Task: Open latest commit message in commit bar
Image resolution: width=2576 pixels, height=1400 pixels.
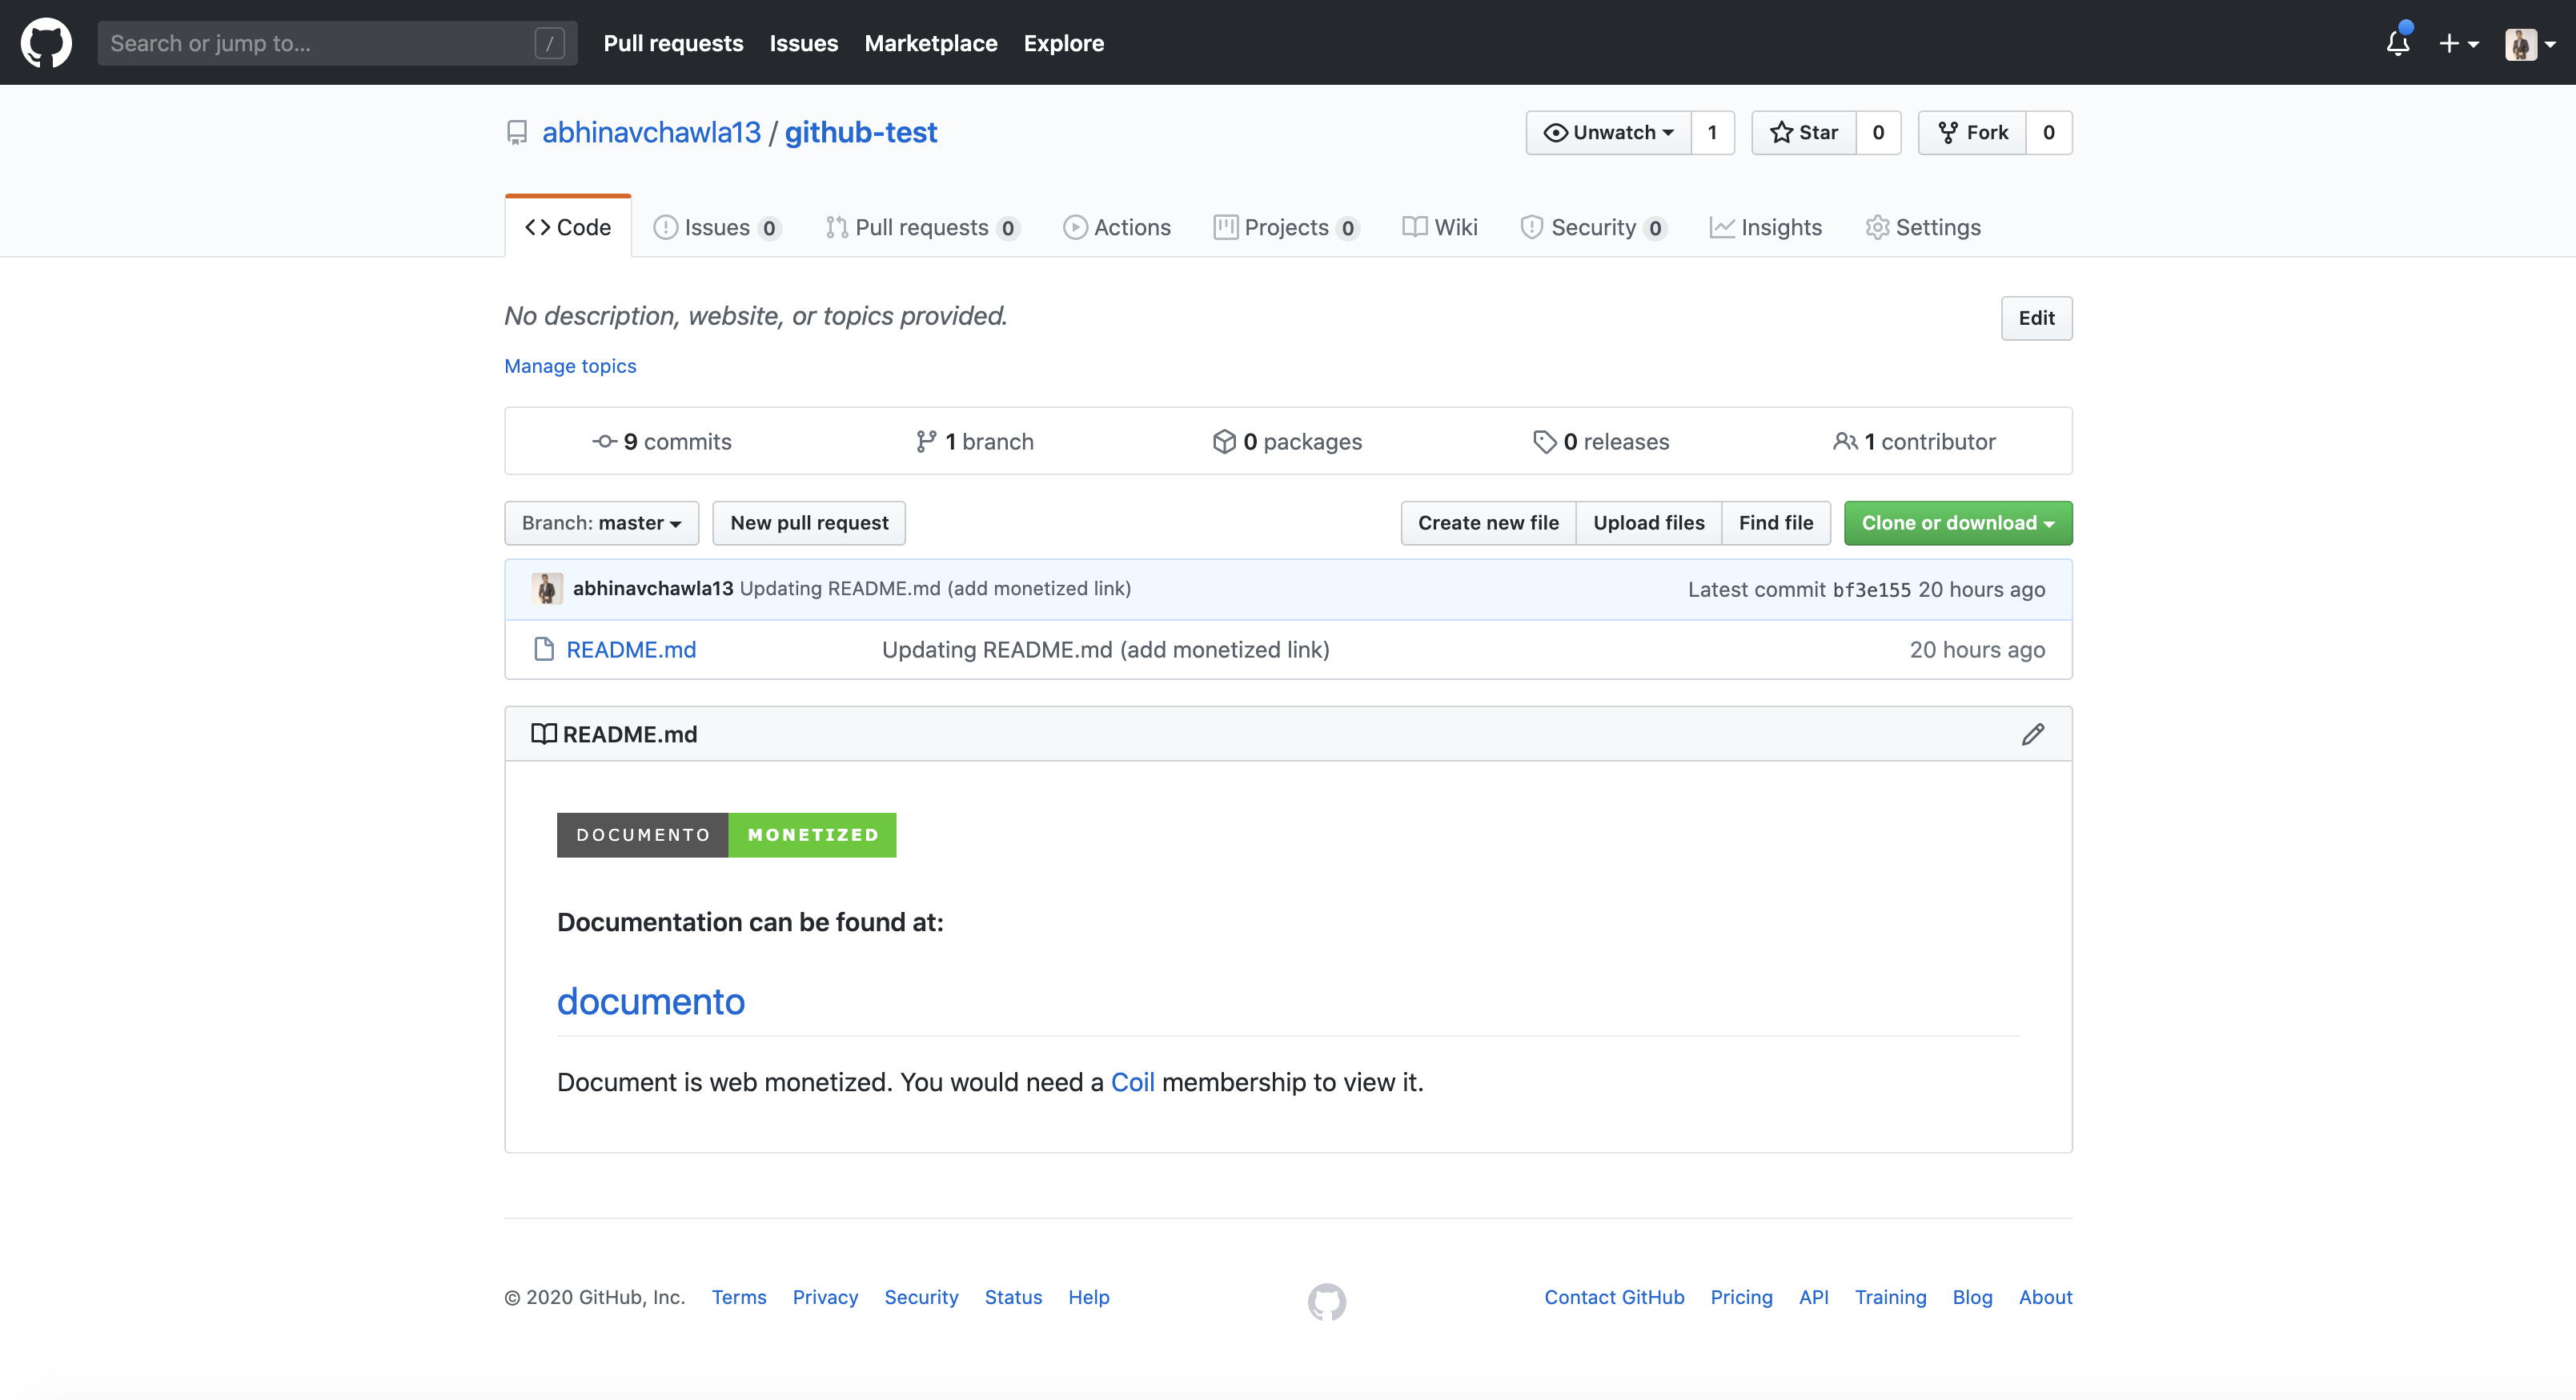Action: coord(935,589)
